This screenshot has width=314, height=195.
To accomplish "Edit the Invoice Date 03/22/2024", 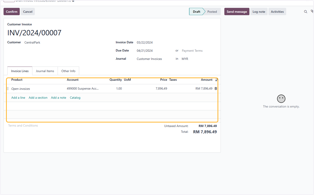I will pyautogui.click(x=145, y=42).
